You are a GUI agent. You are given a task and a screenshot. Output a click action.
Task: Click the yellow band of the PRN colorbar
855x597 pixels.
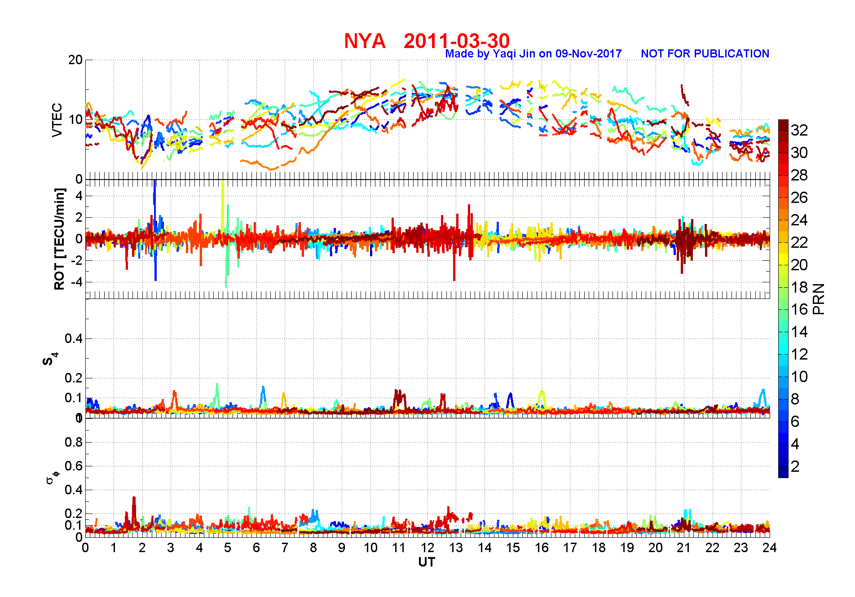pos(783,259)
